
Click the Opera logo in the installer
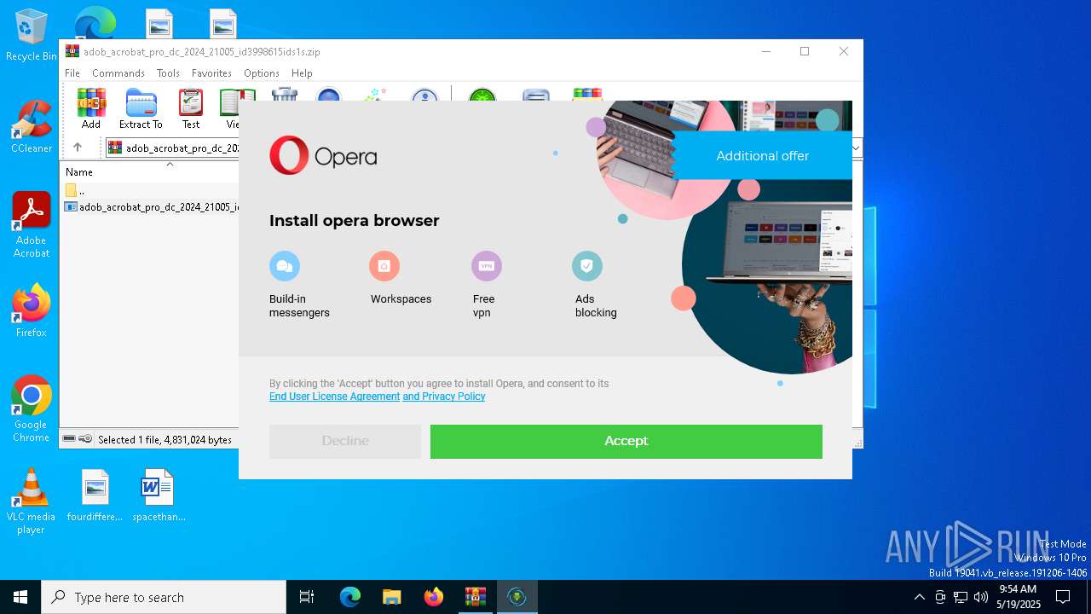[x=323, y=155]
